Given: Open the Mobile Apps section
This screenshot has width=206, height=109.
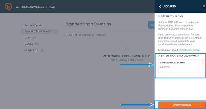Looking at the screenshot, I should [31, 50].
